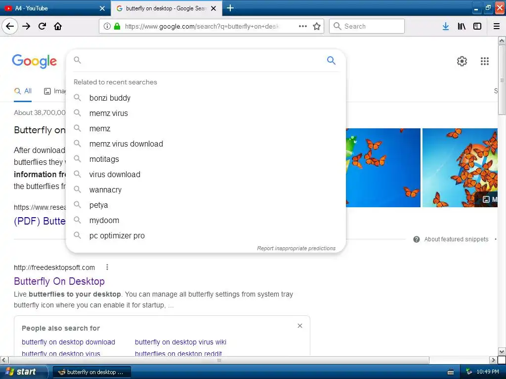This screenshot has height=379, width=506.
Task: Open the Butterfly On Desktop result link
Action: 59,281
